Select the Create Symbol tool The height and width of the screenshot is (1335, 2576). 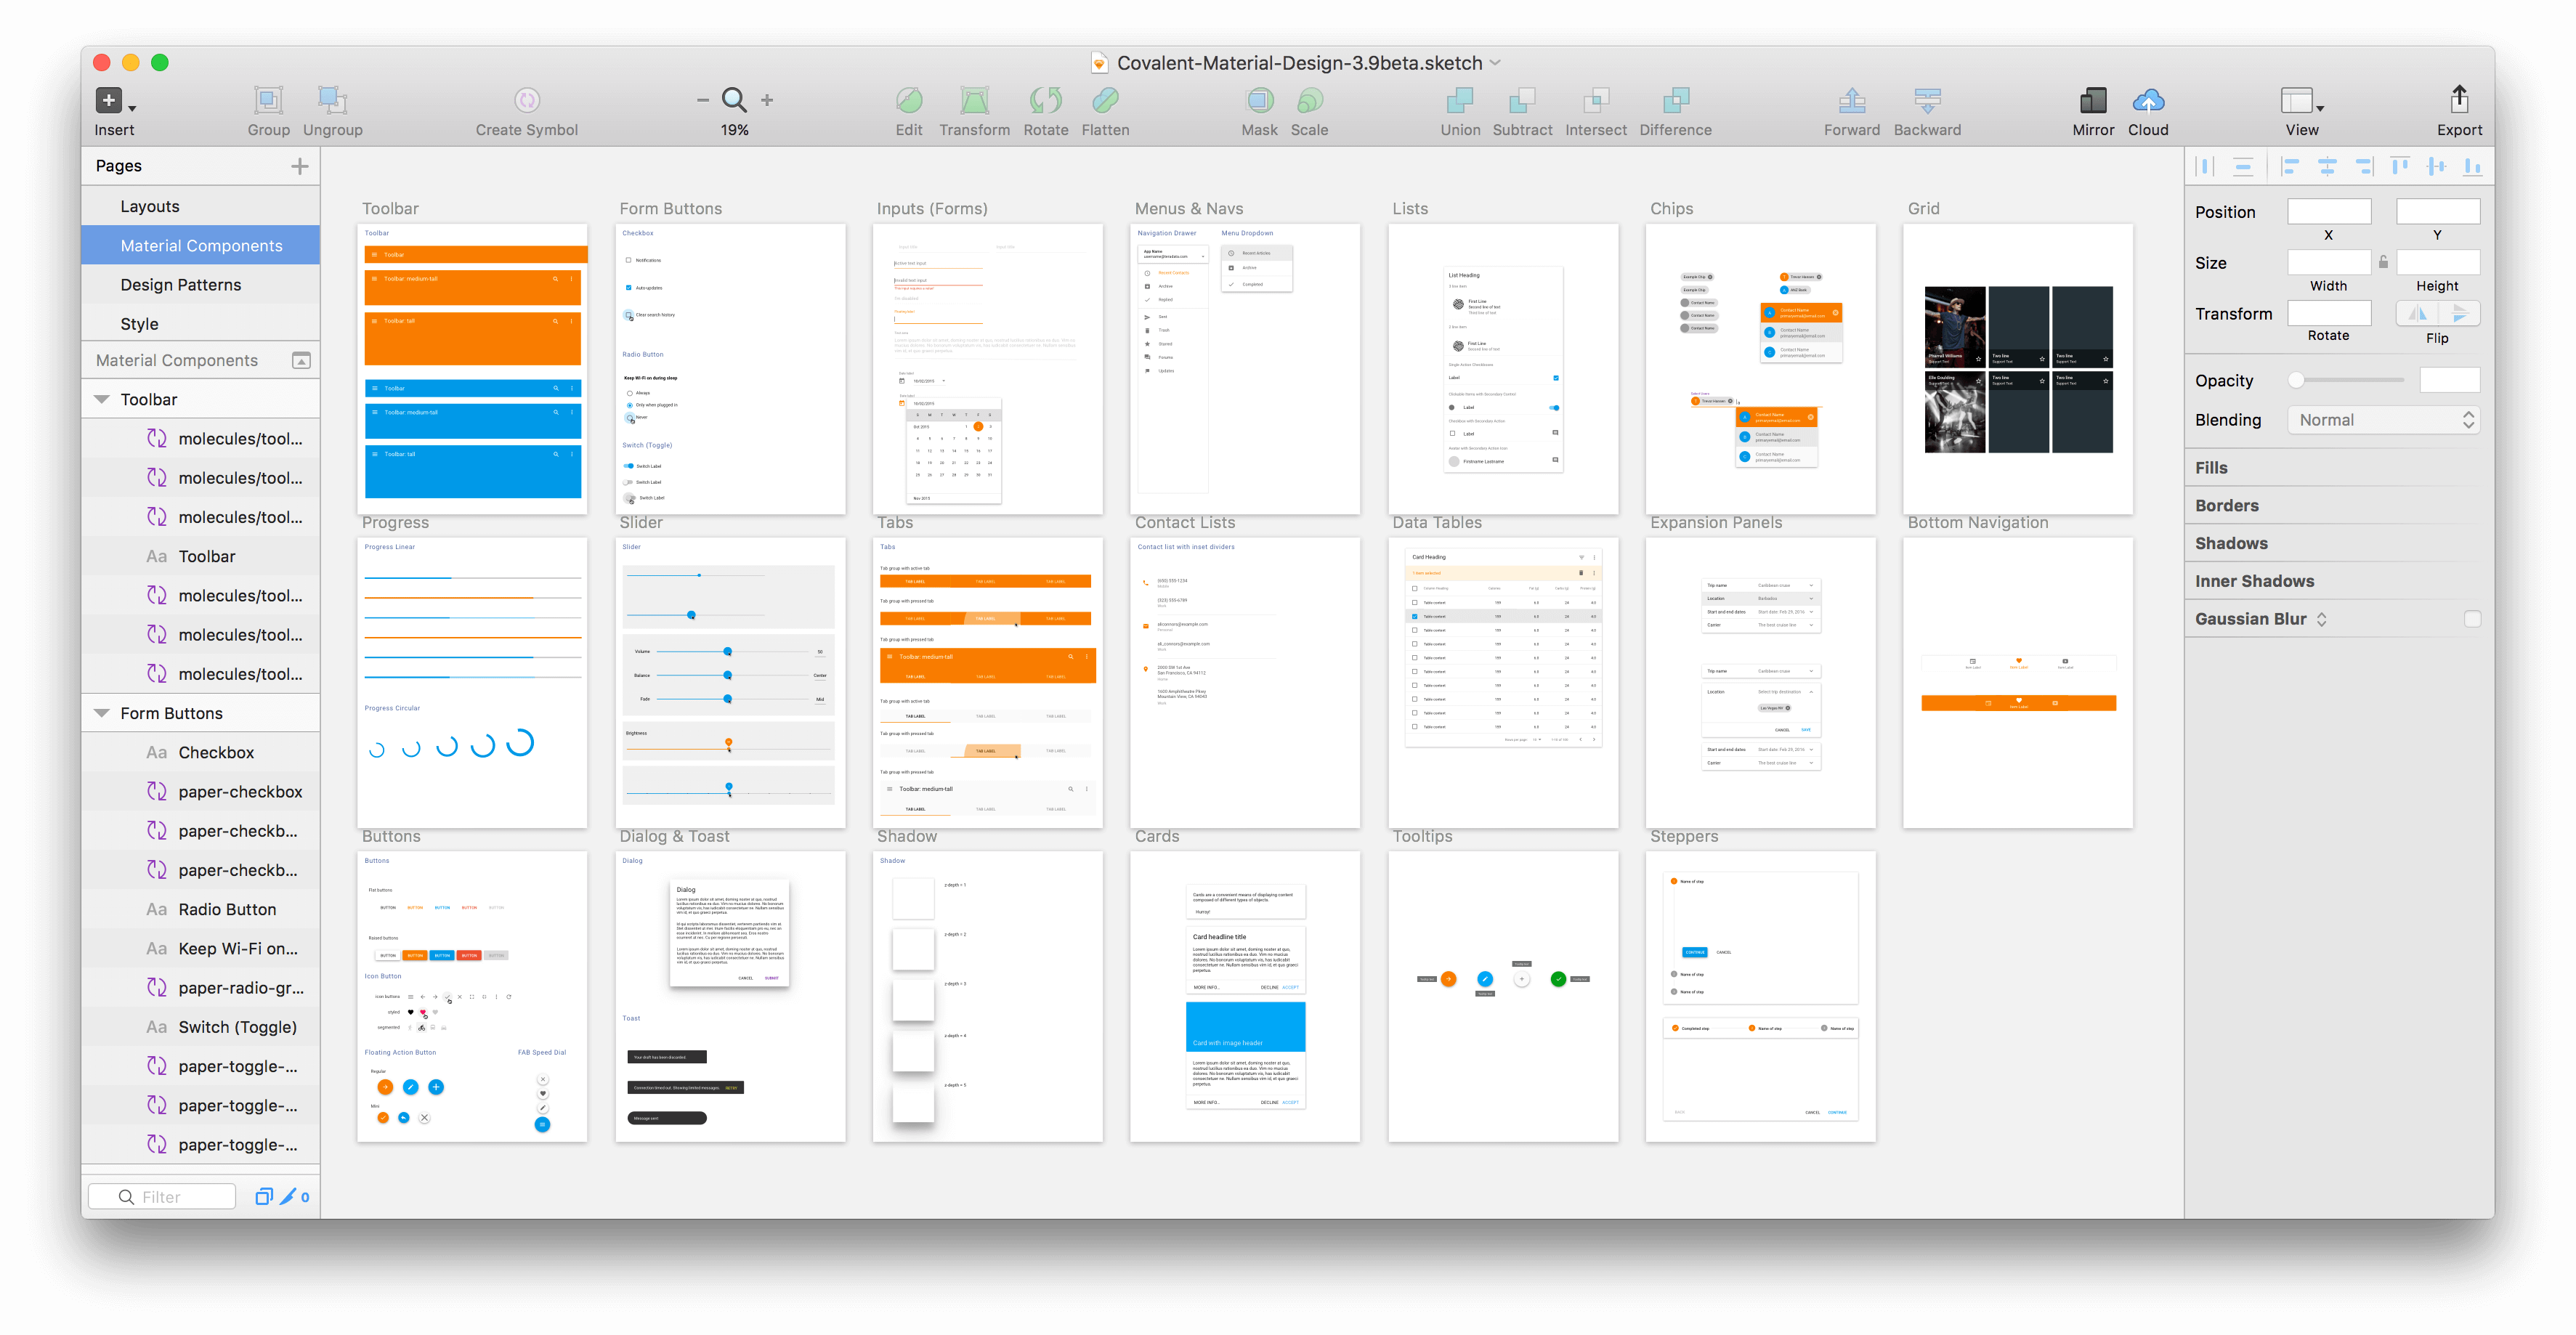pos(527,108)
